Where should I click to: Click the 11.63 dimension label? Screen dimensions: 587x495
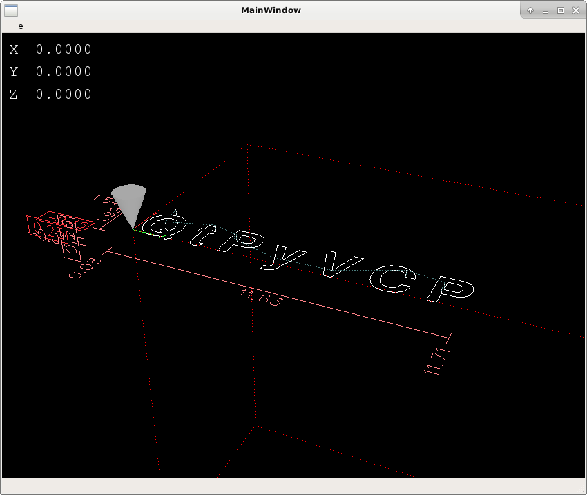[261, 298]
